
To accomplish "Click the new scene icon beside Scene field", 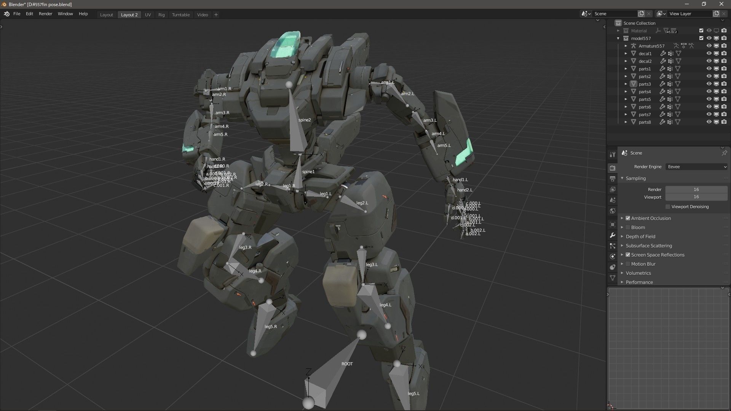I will (641, 14).
